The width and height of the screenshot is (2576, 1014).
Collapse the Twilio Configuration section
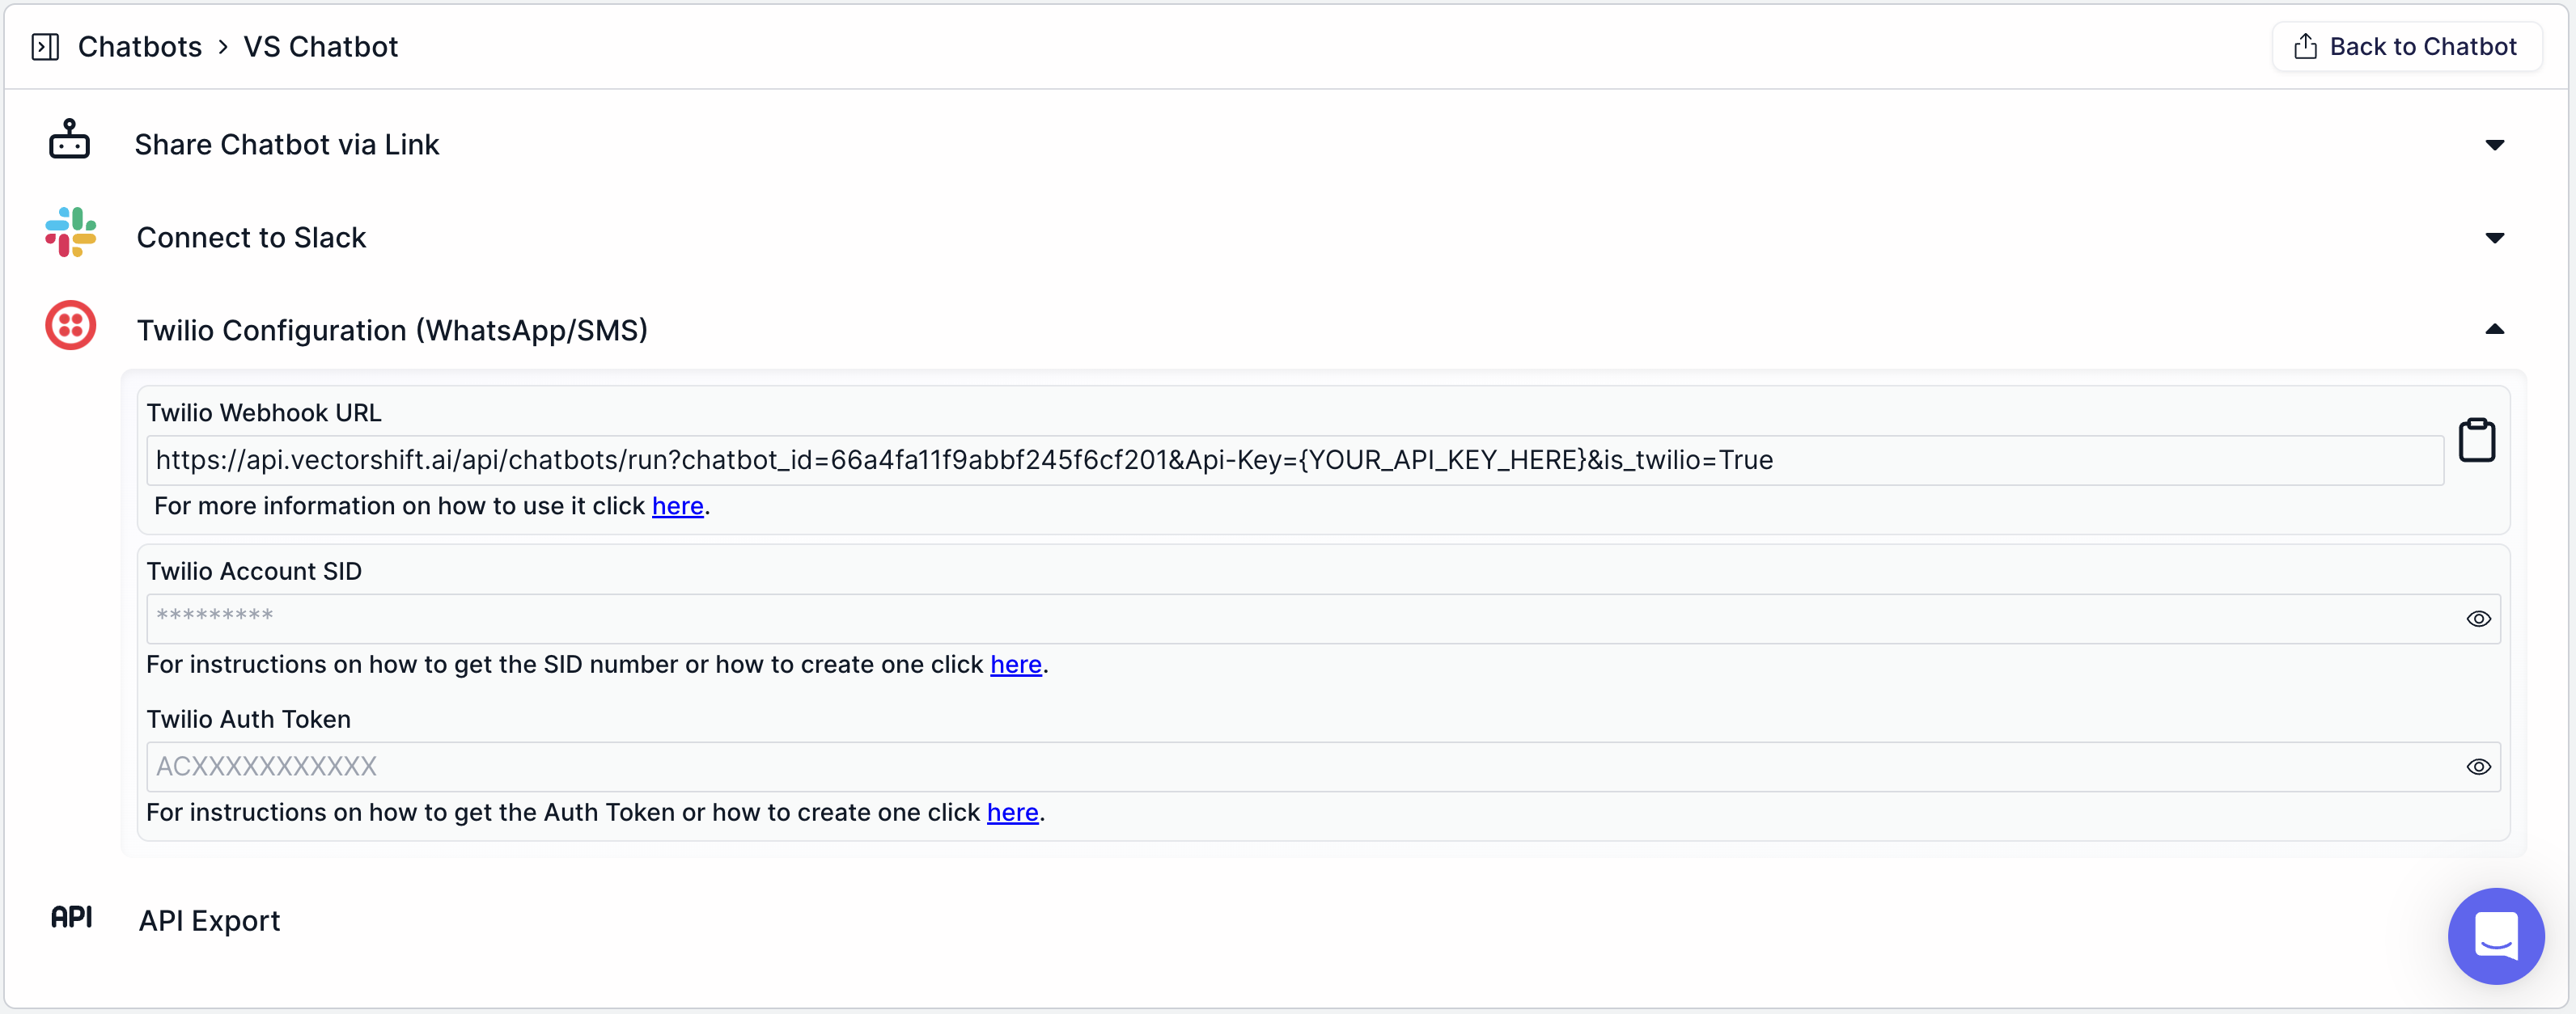[2495, 330]
